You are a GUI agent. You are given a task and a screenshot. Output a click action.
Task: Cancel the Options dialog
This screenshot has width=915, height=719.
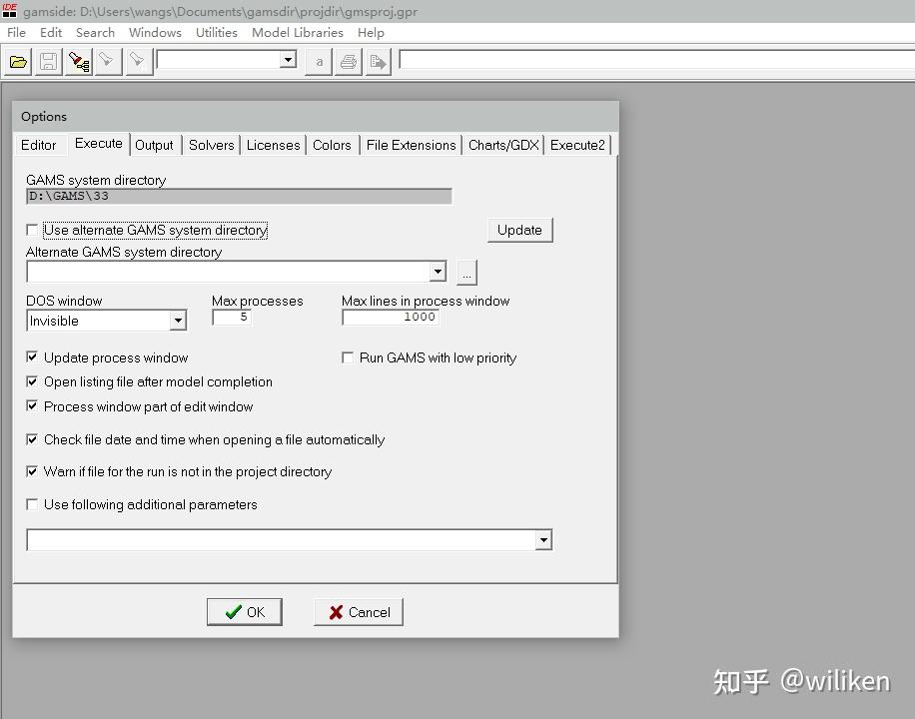358,611
